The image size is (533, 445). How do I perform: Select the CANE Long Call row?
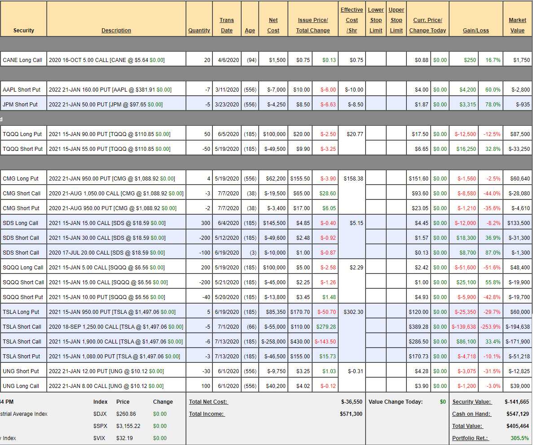pos(23,60)
